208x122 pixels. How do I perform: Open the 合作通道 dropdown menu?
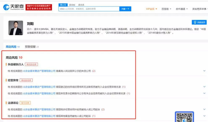[182, 9]
